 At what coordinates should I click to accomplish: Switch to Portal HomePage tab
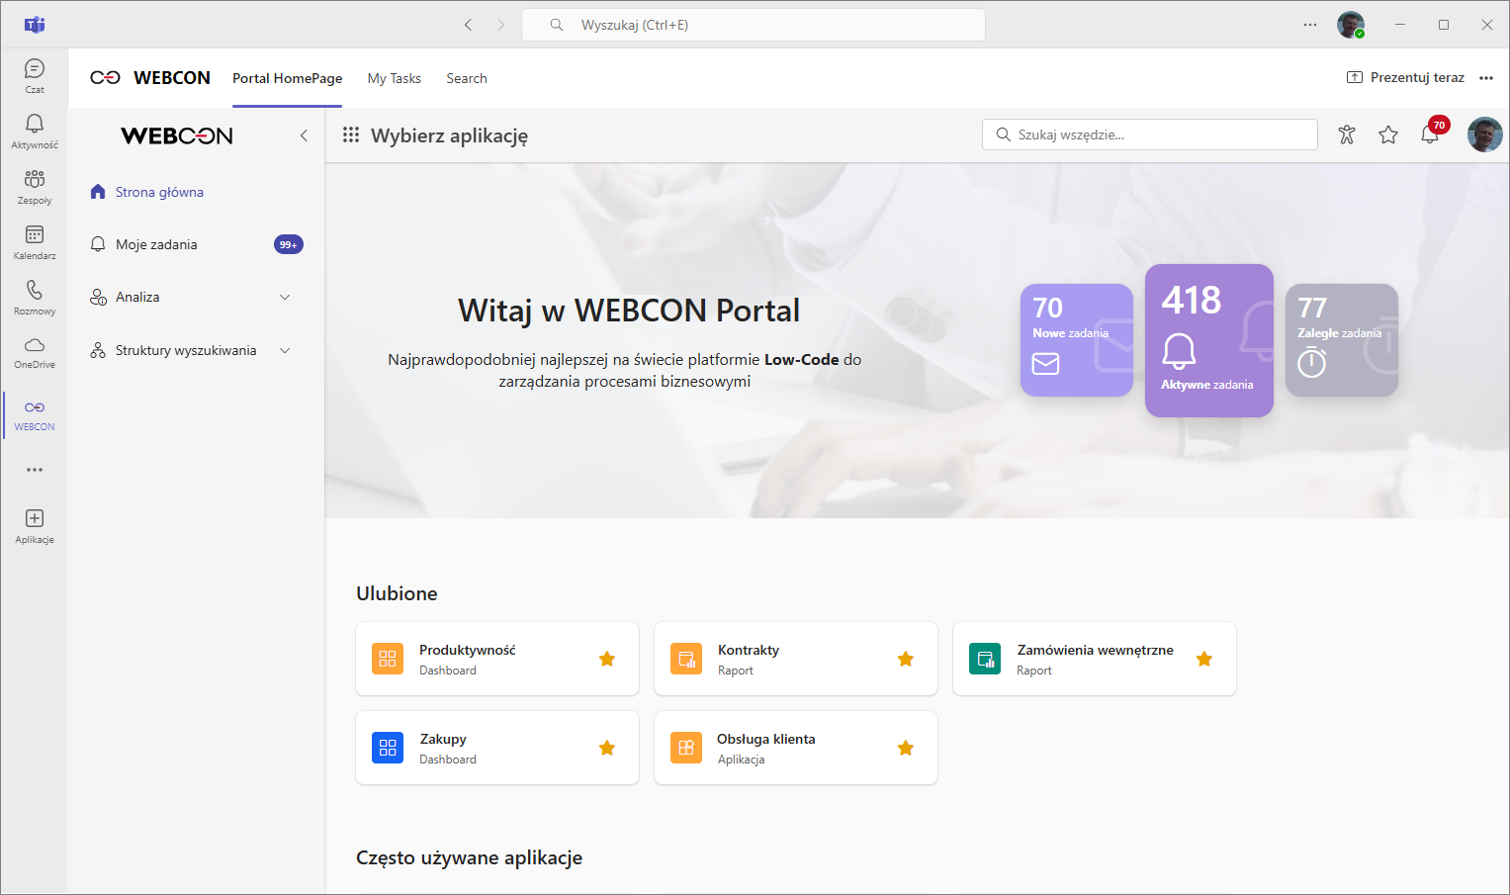coord(288,78)
